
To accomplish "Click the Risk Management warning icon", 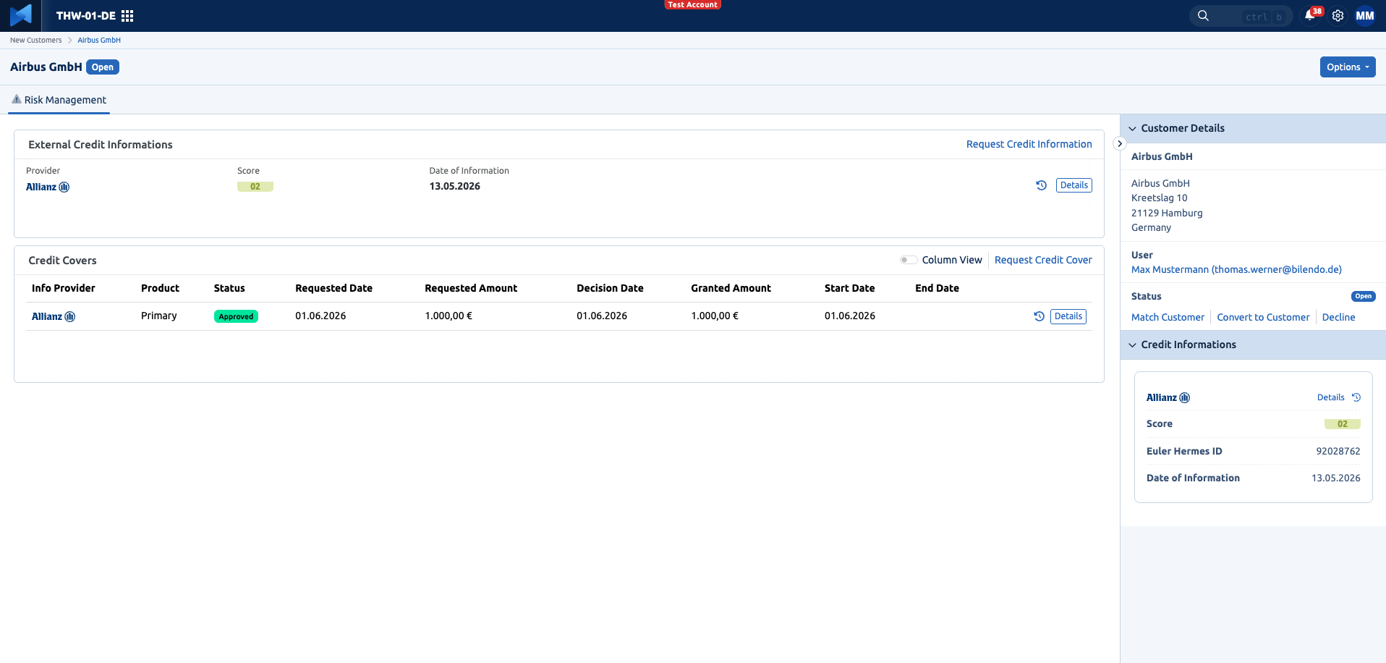I will point(17,99).
